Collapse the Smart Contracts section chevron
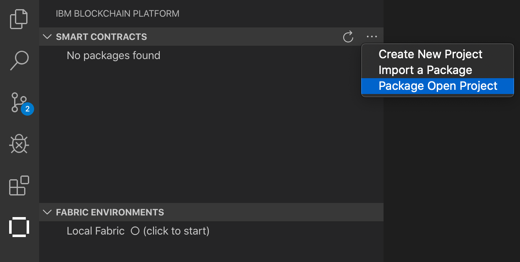The width and height of the screenshot is (520, 262). point(47,37)
